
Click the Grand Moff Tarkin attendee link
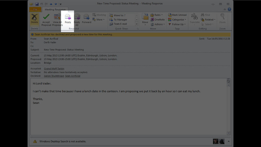click(54, 68)
